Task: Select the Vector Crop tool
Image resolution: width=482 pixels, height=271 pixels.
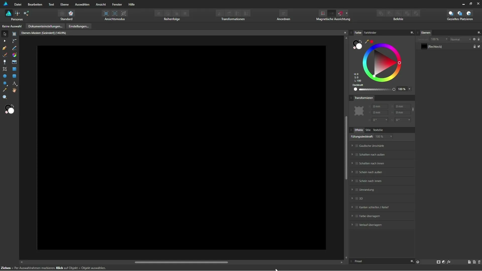Action: click(x=5, y=69)
